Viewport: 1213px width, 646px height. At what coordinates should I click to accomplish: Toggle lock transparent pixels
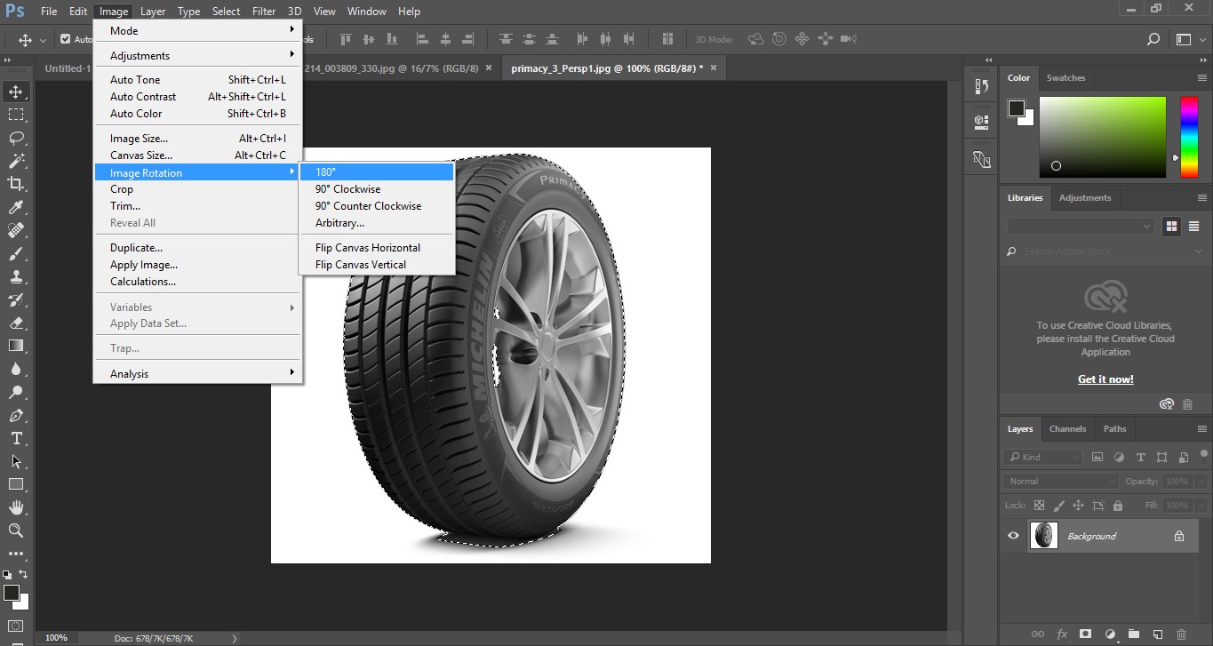coord(1039,506)
